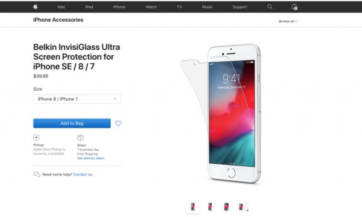Open the Size dropdown showing iPhone 8 / iPhone 7
The width and height of the screenshot is (362, 217).
pos(77,99)
